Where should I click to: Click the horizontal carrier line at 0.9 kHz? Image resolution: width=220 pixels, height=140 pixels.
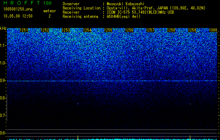pyautogui.click(x=112, y=81)
